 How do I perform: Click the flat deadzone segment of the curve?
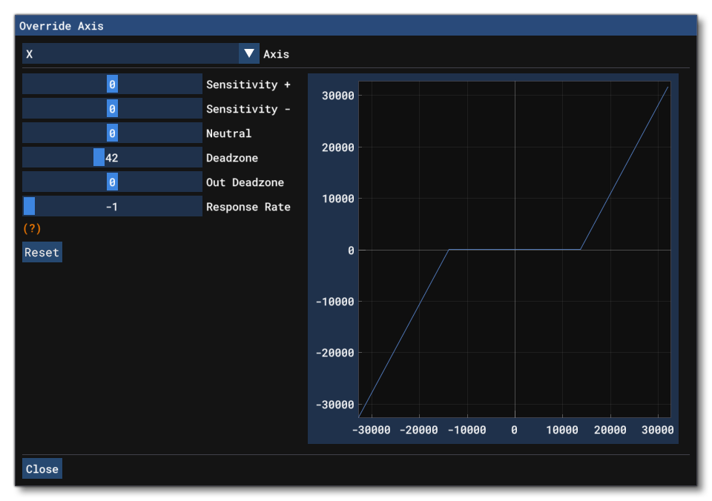point(515,250)
